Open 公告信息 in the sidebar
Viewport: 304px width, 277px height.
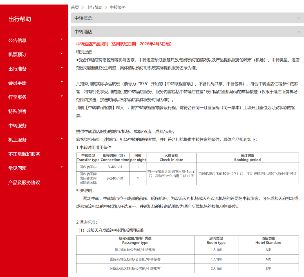pos(17,40)
